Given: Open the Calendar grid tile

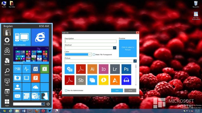Looking at the screenshot, I should point(27,96).
